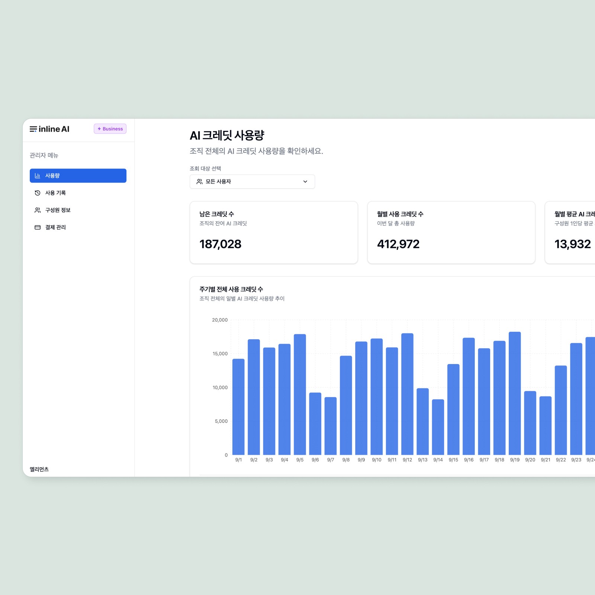595x595 pixels.
Task: Click the history clock icon beside 사용 기록
Action: (x=38, y=193)
